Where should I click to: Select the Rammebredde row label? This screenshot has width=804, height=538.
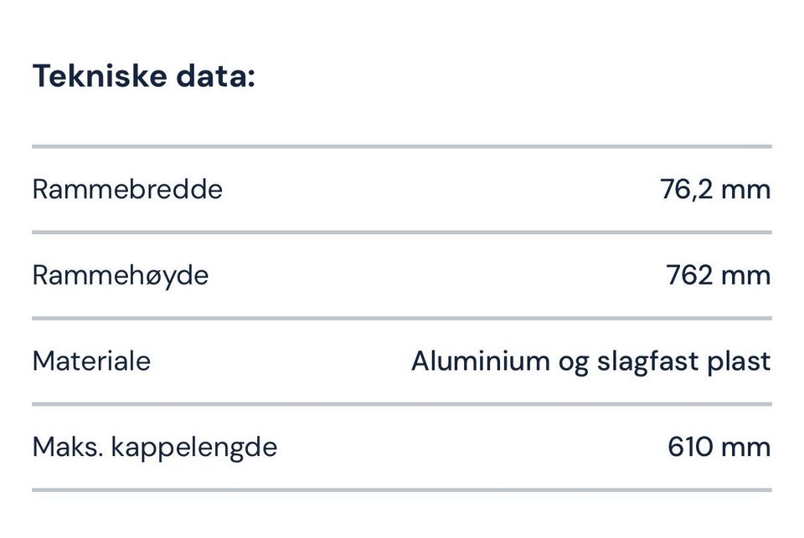click(127, 189)
